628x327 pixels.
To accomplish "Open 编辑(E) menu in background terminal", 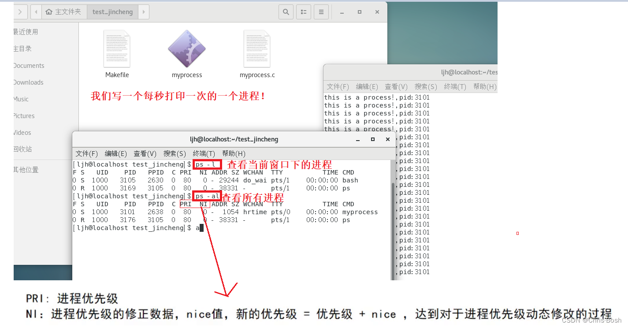I will pos(367,86).
